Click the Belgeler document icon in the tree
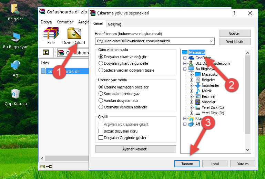Viewport: 265px width, 179px height. [197, 80]
